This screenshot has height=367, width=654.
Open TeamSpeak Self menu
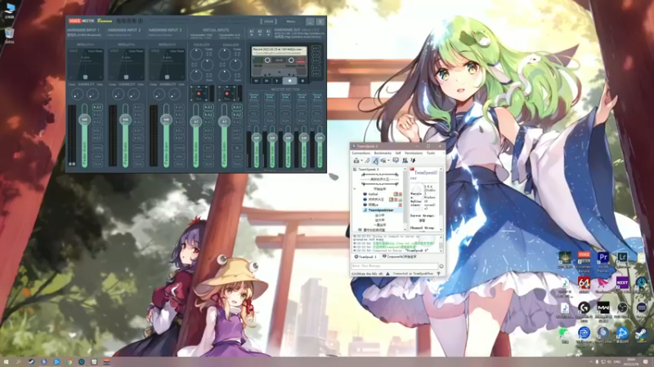click(398, 153)
